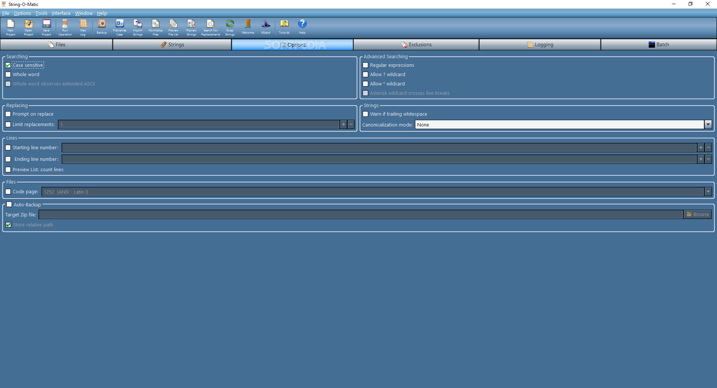Increment the Ending line number
This screenshot has width=717, height=388.
701,159
